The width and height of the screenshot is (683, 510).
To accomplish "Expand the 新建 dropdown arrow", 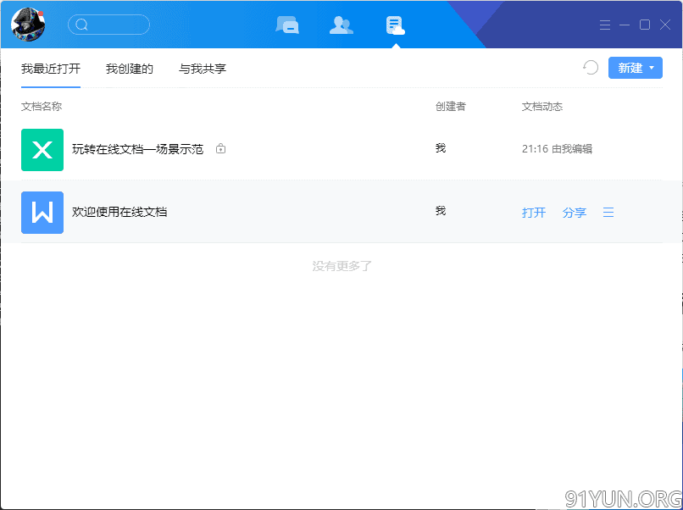I will 652,68.
